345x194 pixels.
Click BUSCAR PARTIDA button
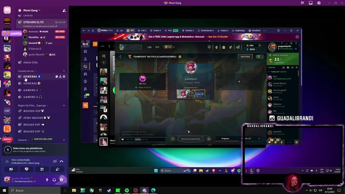point(191,139)
